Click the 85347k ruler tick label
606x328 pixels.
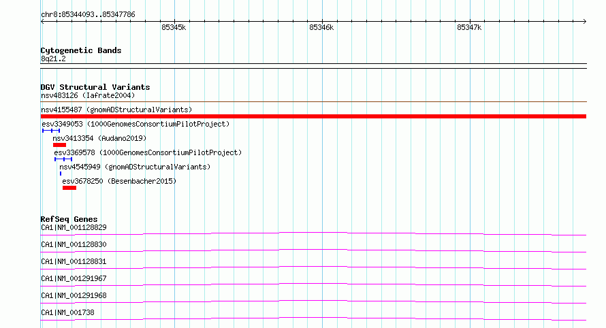click(x=469, y=27)
